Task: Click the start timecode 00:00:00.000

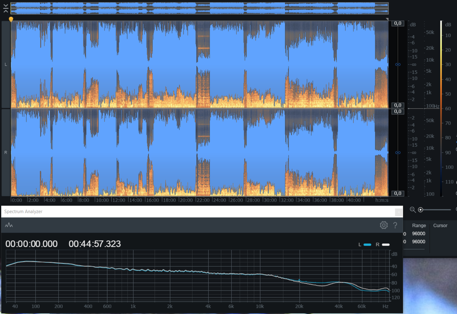Action: coord(31,244)
